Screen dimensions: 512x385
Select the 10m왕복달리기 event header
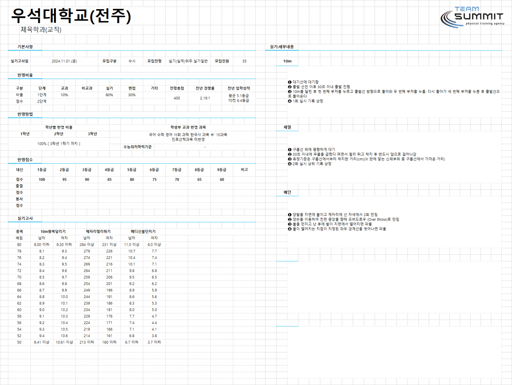(x=53, y=232)
